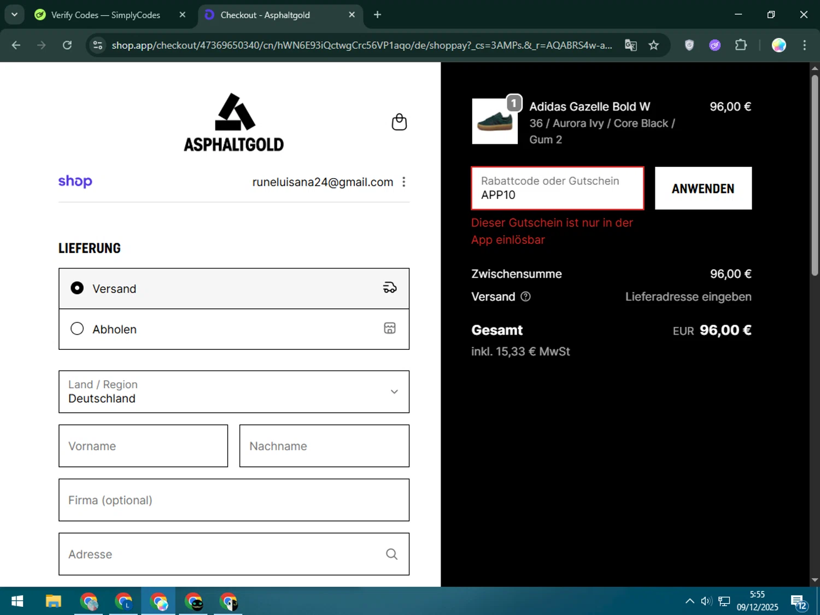The width and height of the screenshot is (820, 615).
Task: Click the shield extension icon
Action: pos(689,45)
